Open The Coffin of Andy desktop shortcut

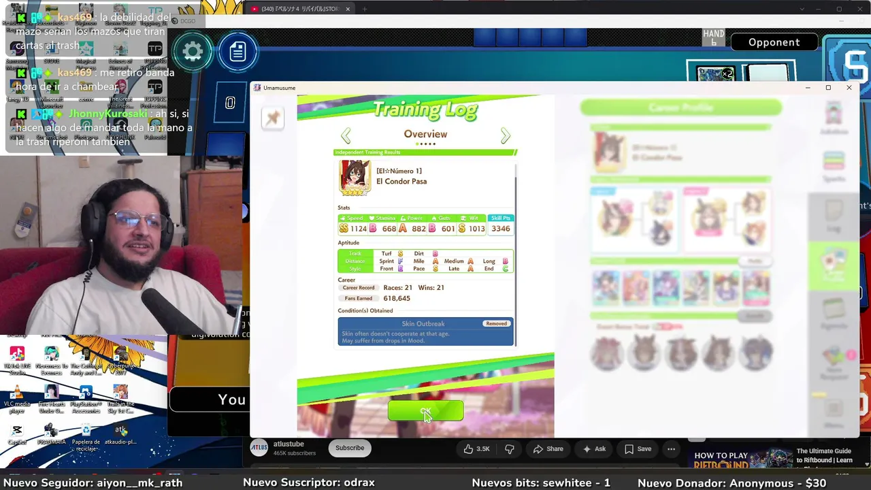click(86, 361)
